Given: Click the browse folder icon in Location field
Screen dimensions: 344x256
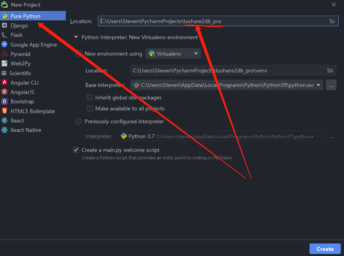Looking at the screenshot, I should coord(332,21).
